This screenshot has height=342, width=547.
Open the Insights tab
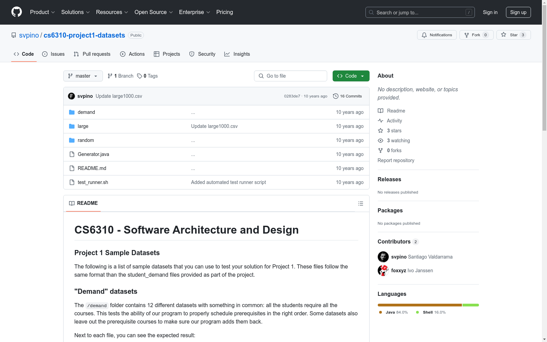237,54
